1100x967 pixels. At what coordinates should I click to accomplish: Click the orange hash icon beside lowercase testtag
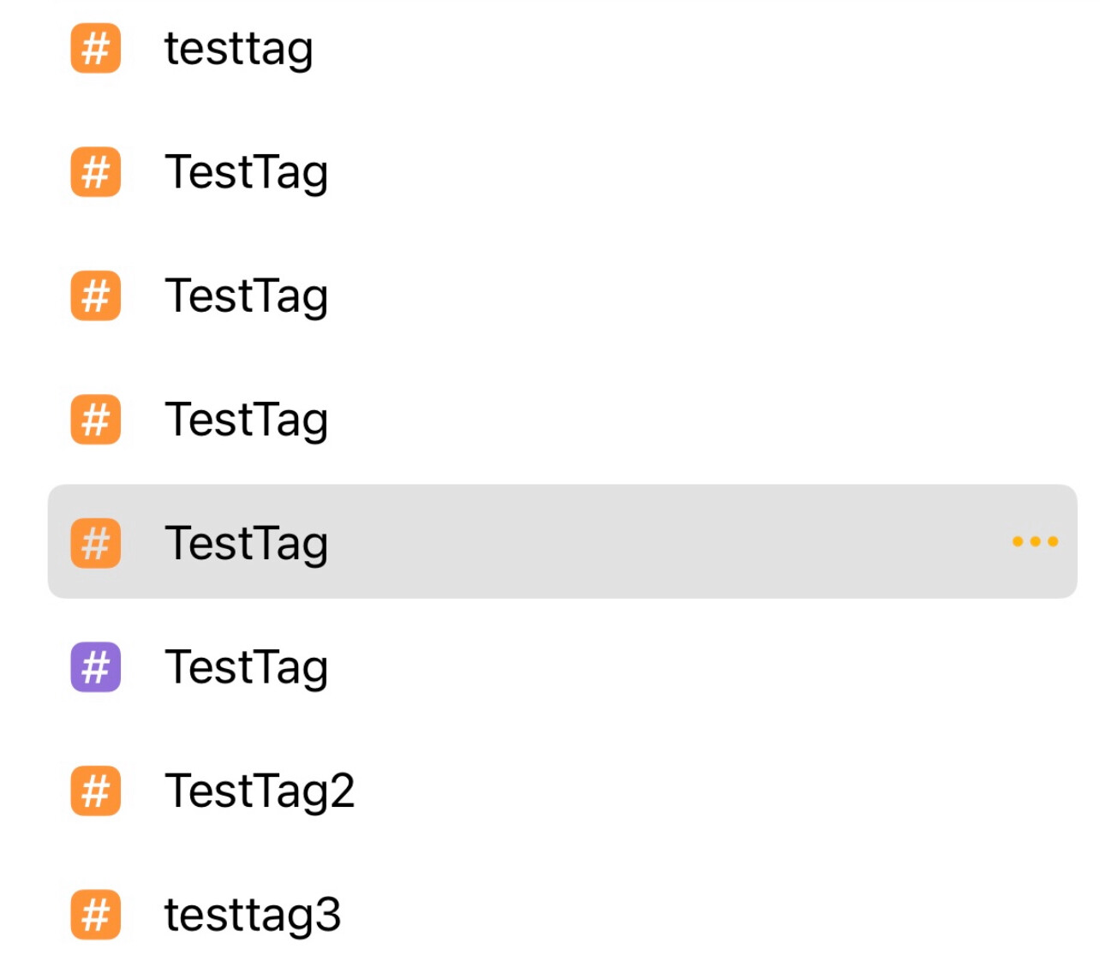95,48
